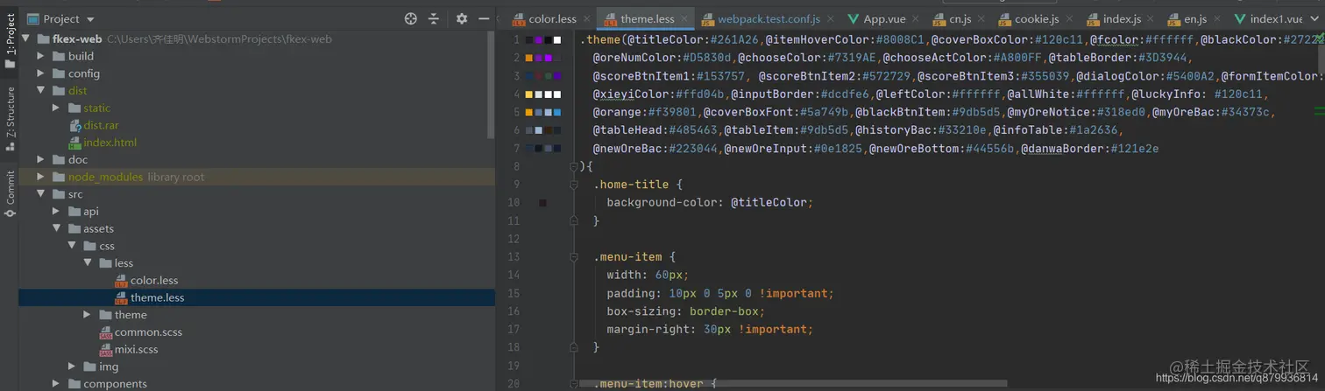The height and width of the screenshot is (391, 1325).
Task: Close the theme.less tab
Action: (x=684, y=19)
